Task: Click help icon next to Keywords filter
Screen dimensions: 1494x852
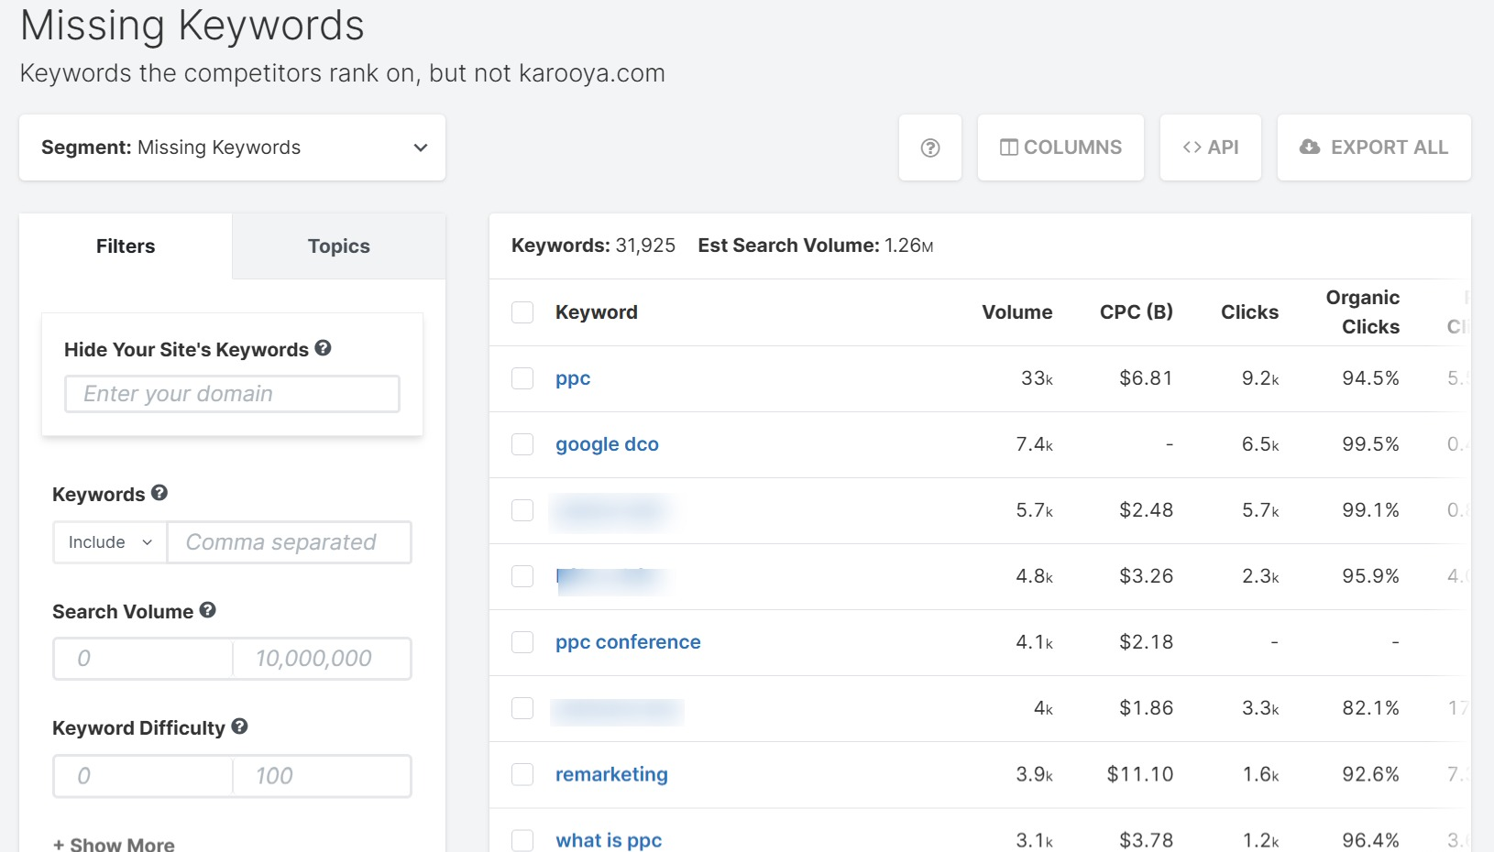Action: 159,493
